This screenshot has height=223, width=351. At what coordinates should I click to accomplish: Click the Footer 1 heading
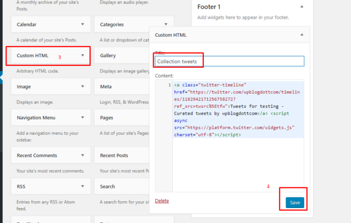pos(209,7)
